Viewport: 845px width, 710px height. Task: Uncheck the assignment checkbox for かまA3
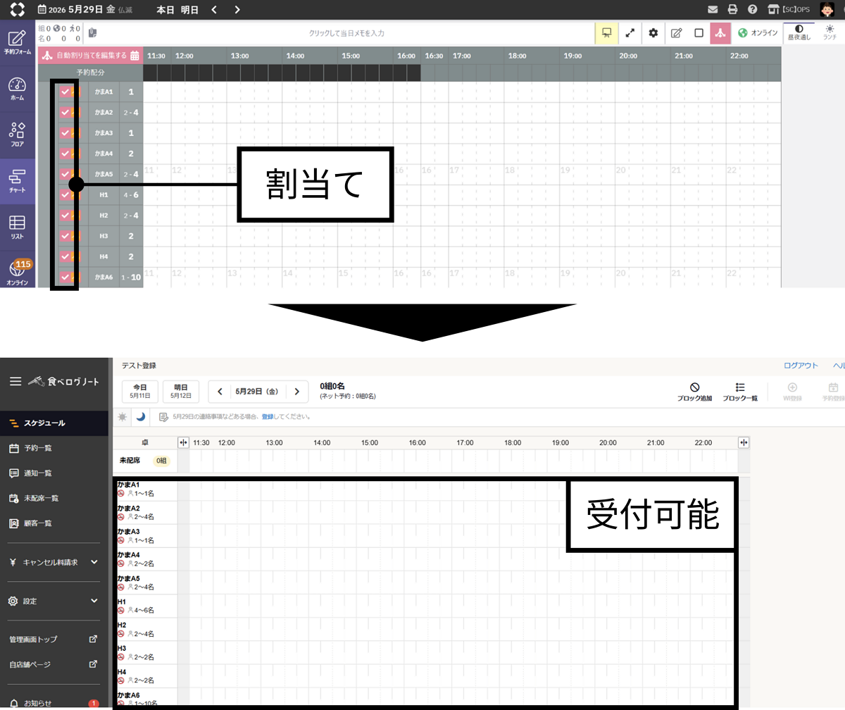[65, 132]
